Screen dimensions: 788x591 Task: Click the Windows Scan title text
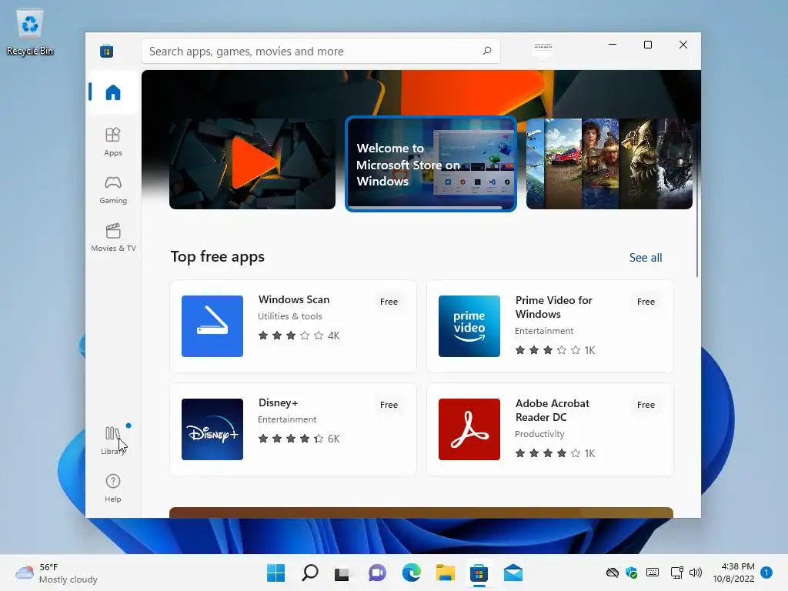pyautogui.click(x=294, y=299)
